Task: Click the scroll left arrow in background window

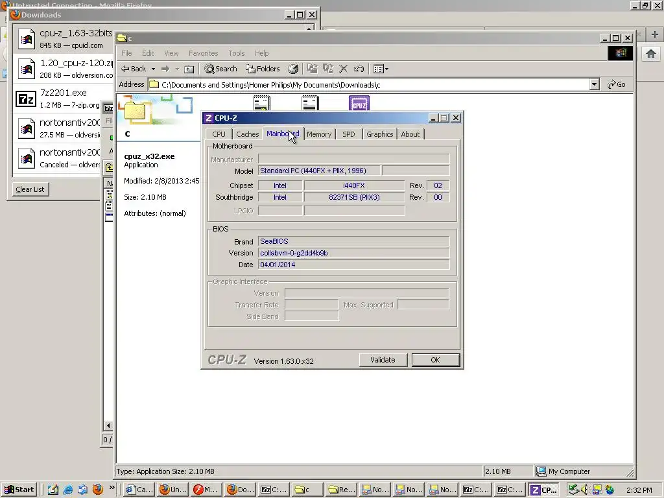Action: (x=108, y=425)
